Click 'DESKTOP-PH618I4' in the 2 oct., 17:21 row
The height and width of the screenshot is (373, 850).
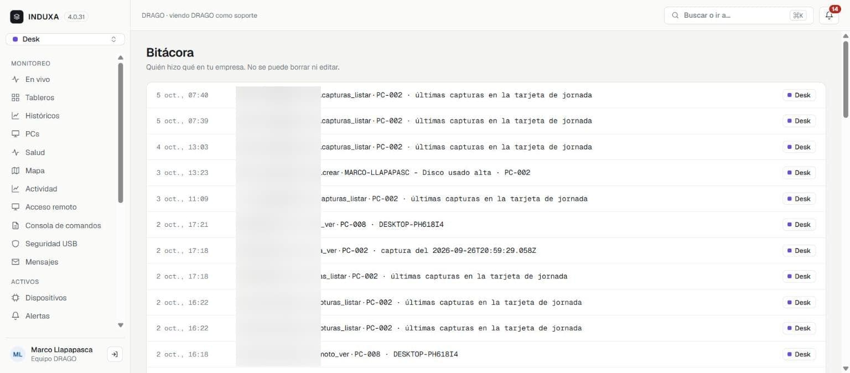411,225
